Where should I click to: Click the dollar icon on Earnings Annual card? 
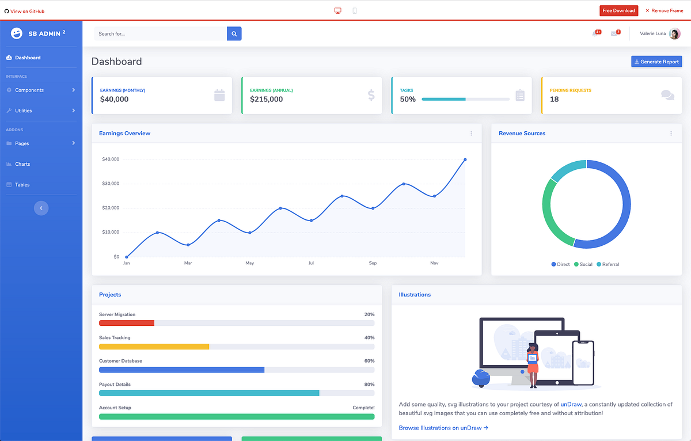coord(370,95)
